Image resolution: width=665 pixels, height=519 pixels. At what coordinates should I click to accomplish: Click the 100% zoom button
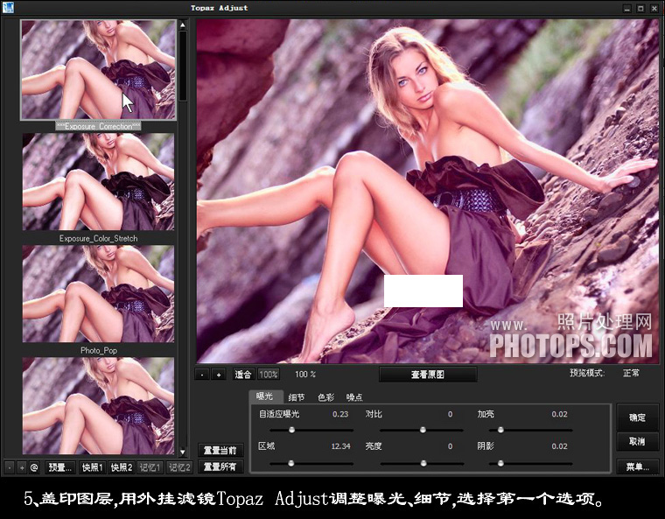269,375
